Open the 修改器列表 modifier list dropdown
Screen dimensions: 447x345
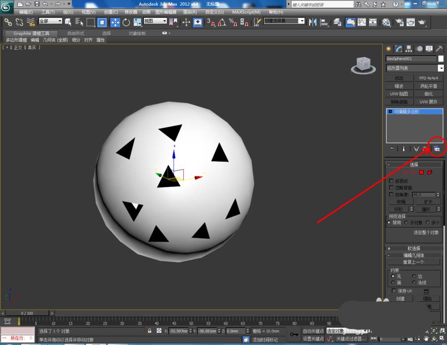[x=415, y=68]
